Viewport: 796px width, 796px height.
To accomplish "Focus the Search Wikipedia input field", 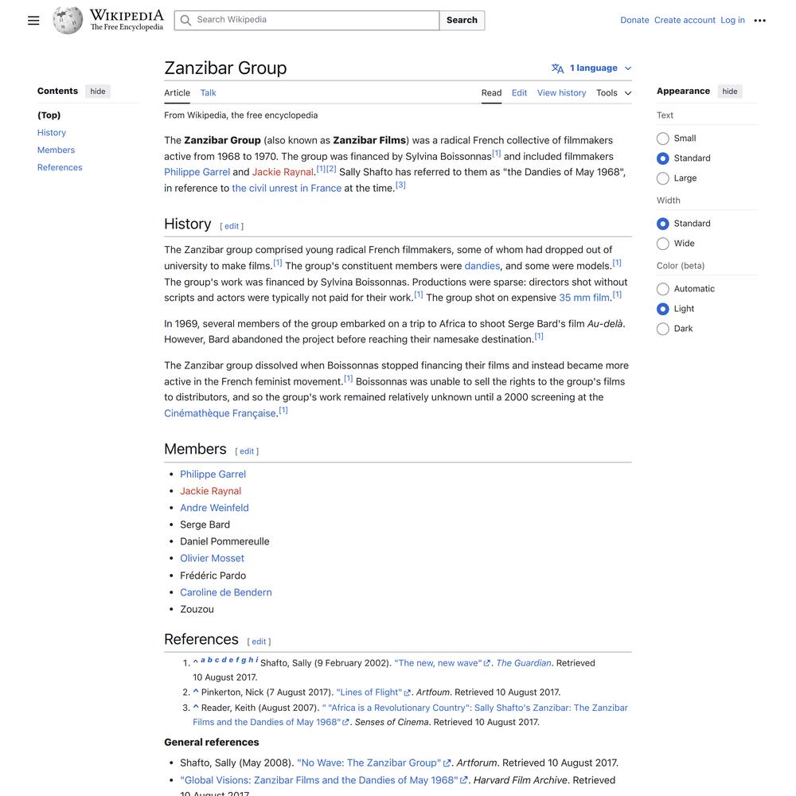I will tap(306, 21).
